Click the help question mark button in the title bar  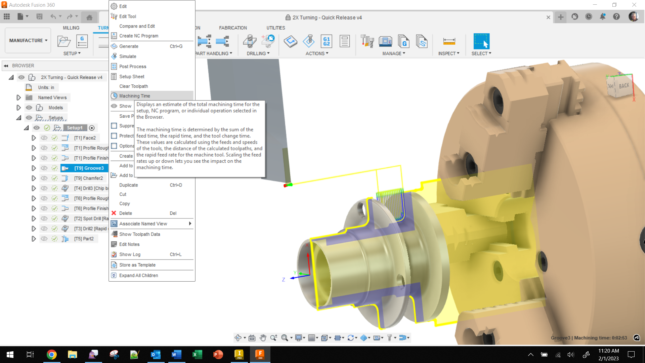point(617,17)
